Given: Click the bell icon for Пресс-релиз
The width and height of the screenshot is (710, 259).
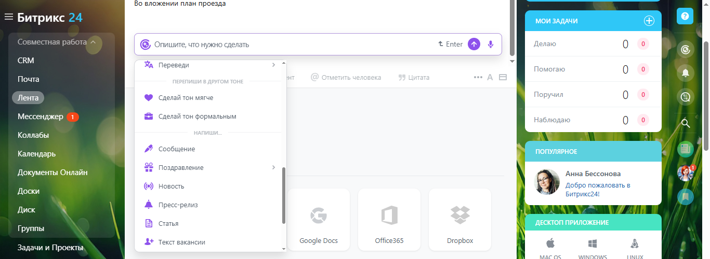Looking at the screenshot, I should [149, 205].
